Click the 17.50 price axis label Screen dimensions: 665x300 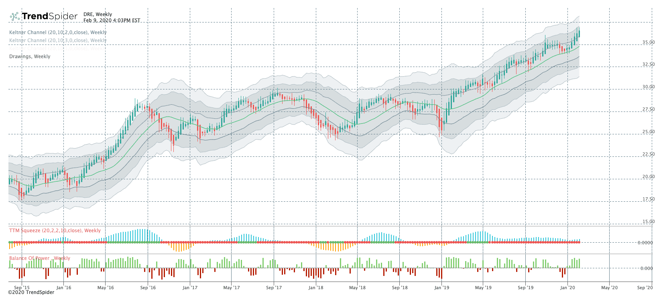[649, 199]
